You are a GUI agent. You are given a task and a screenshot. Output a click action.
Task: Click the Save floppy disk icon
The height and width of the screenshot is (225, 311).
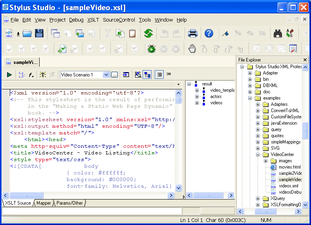tap(39, 33)
